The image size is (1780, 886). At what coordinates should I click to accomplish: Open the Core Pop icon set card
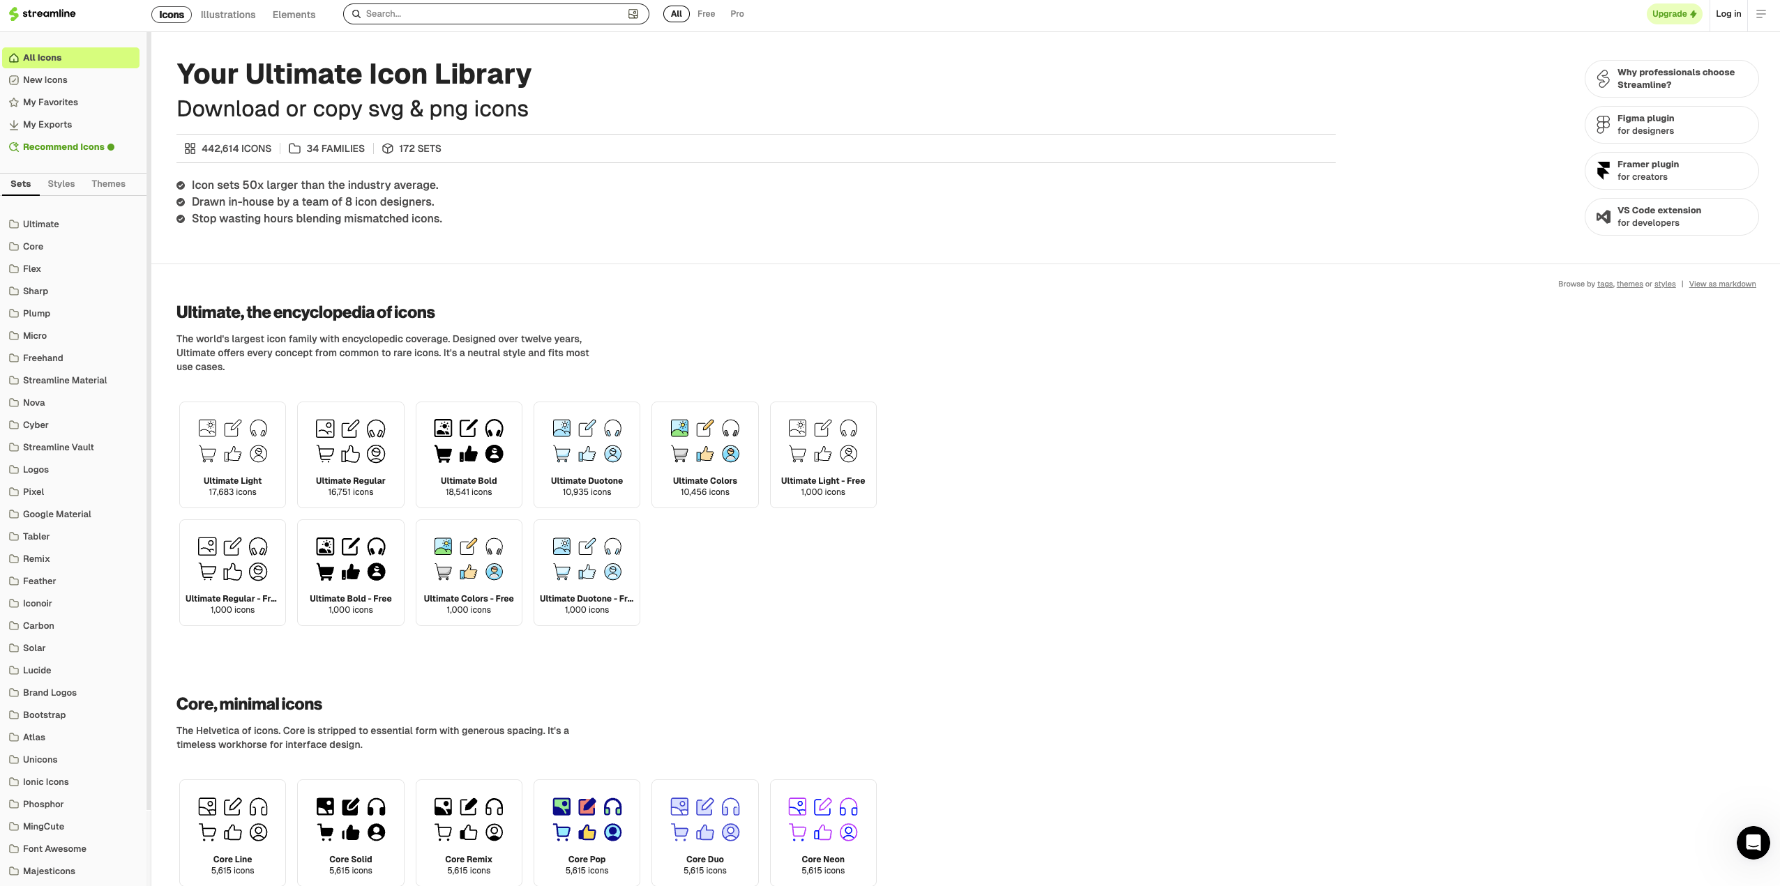click(587, 833)
